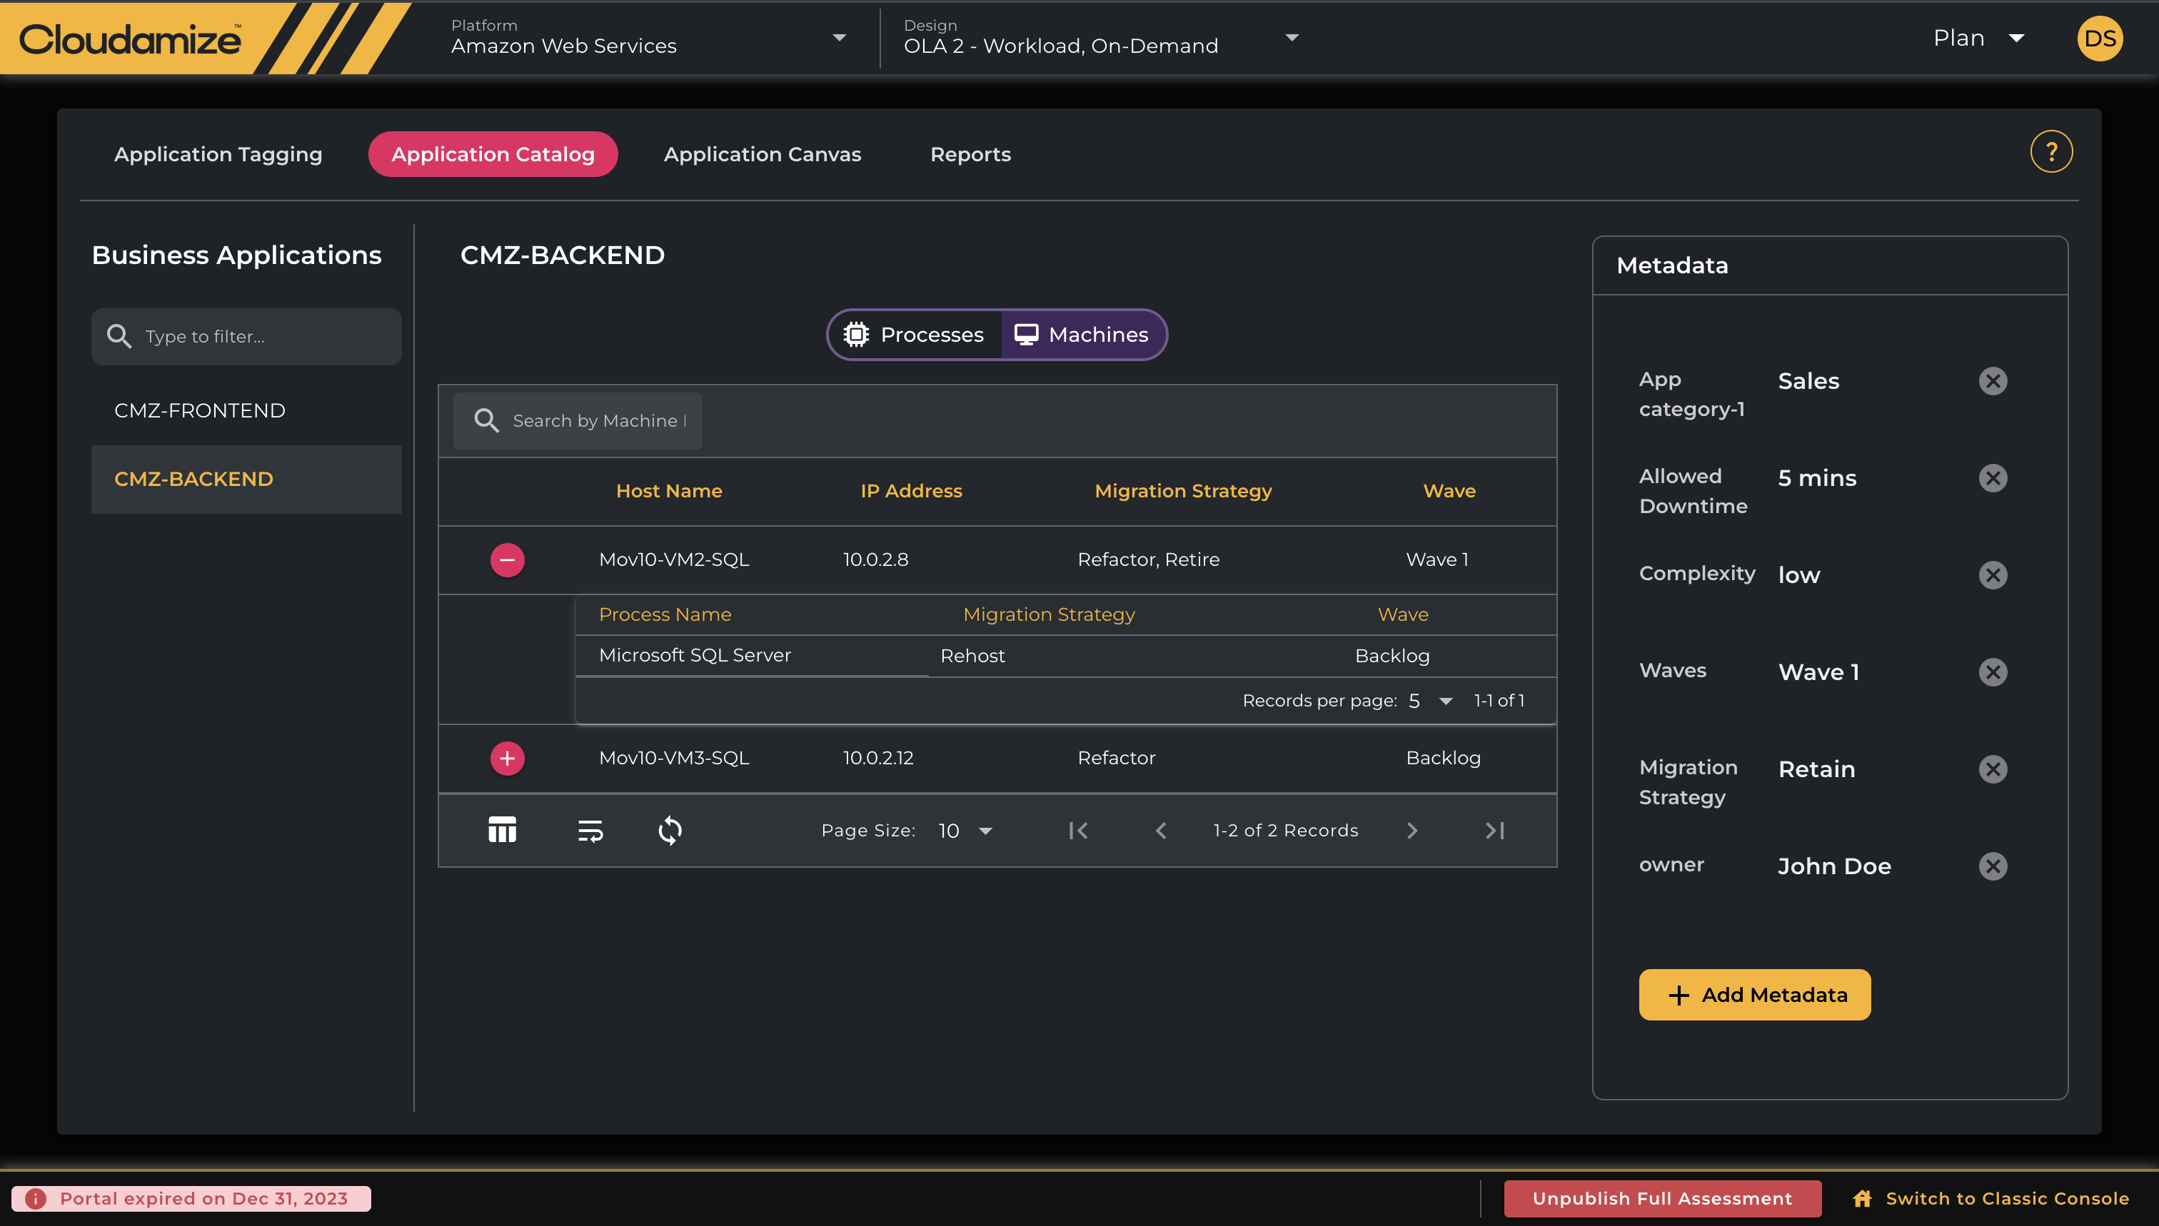This screenshot has height=1226, width=2159.
Task: Click the wrap text icon in table footer
Action: pyautogui.click(x=590, y=830)
